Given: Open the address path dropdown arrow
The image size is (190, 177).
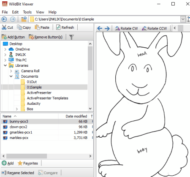Looking at the screenshot, I should click(183, 19).
